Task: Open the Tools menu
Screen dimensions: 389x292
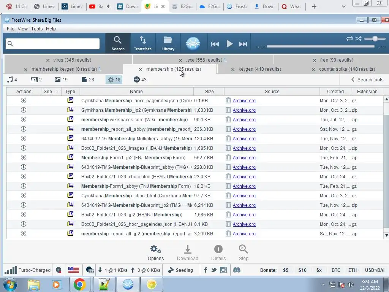Action: (37, 29)
